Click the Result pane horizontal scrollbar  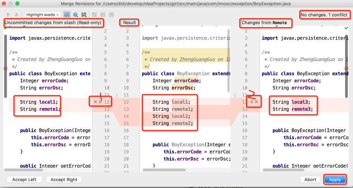164,170
